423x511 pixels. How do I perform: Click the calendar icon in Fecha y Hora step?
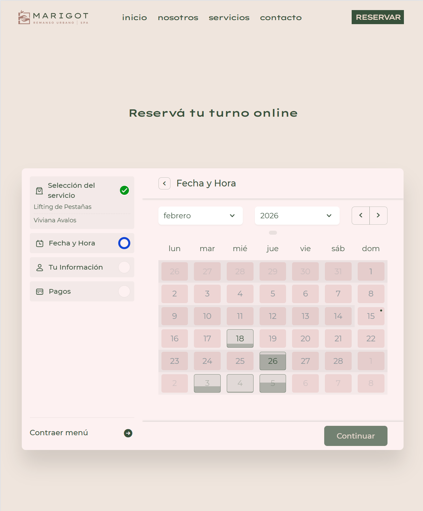(x=40, y=243)
